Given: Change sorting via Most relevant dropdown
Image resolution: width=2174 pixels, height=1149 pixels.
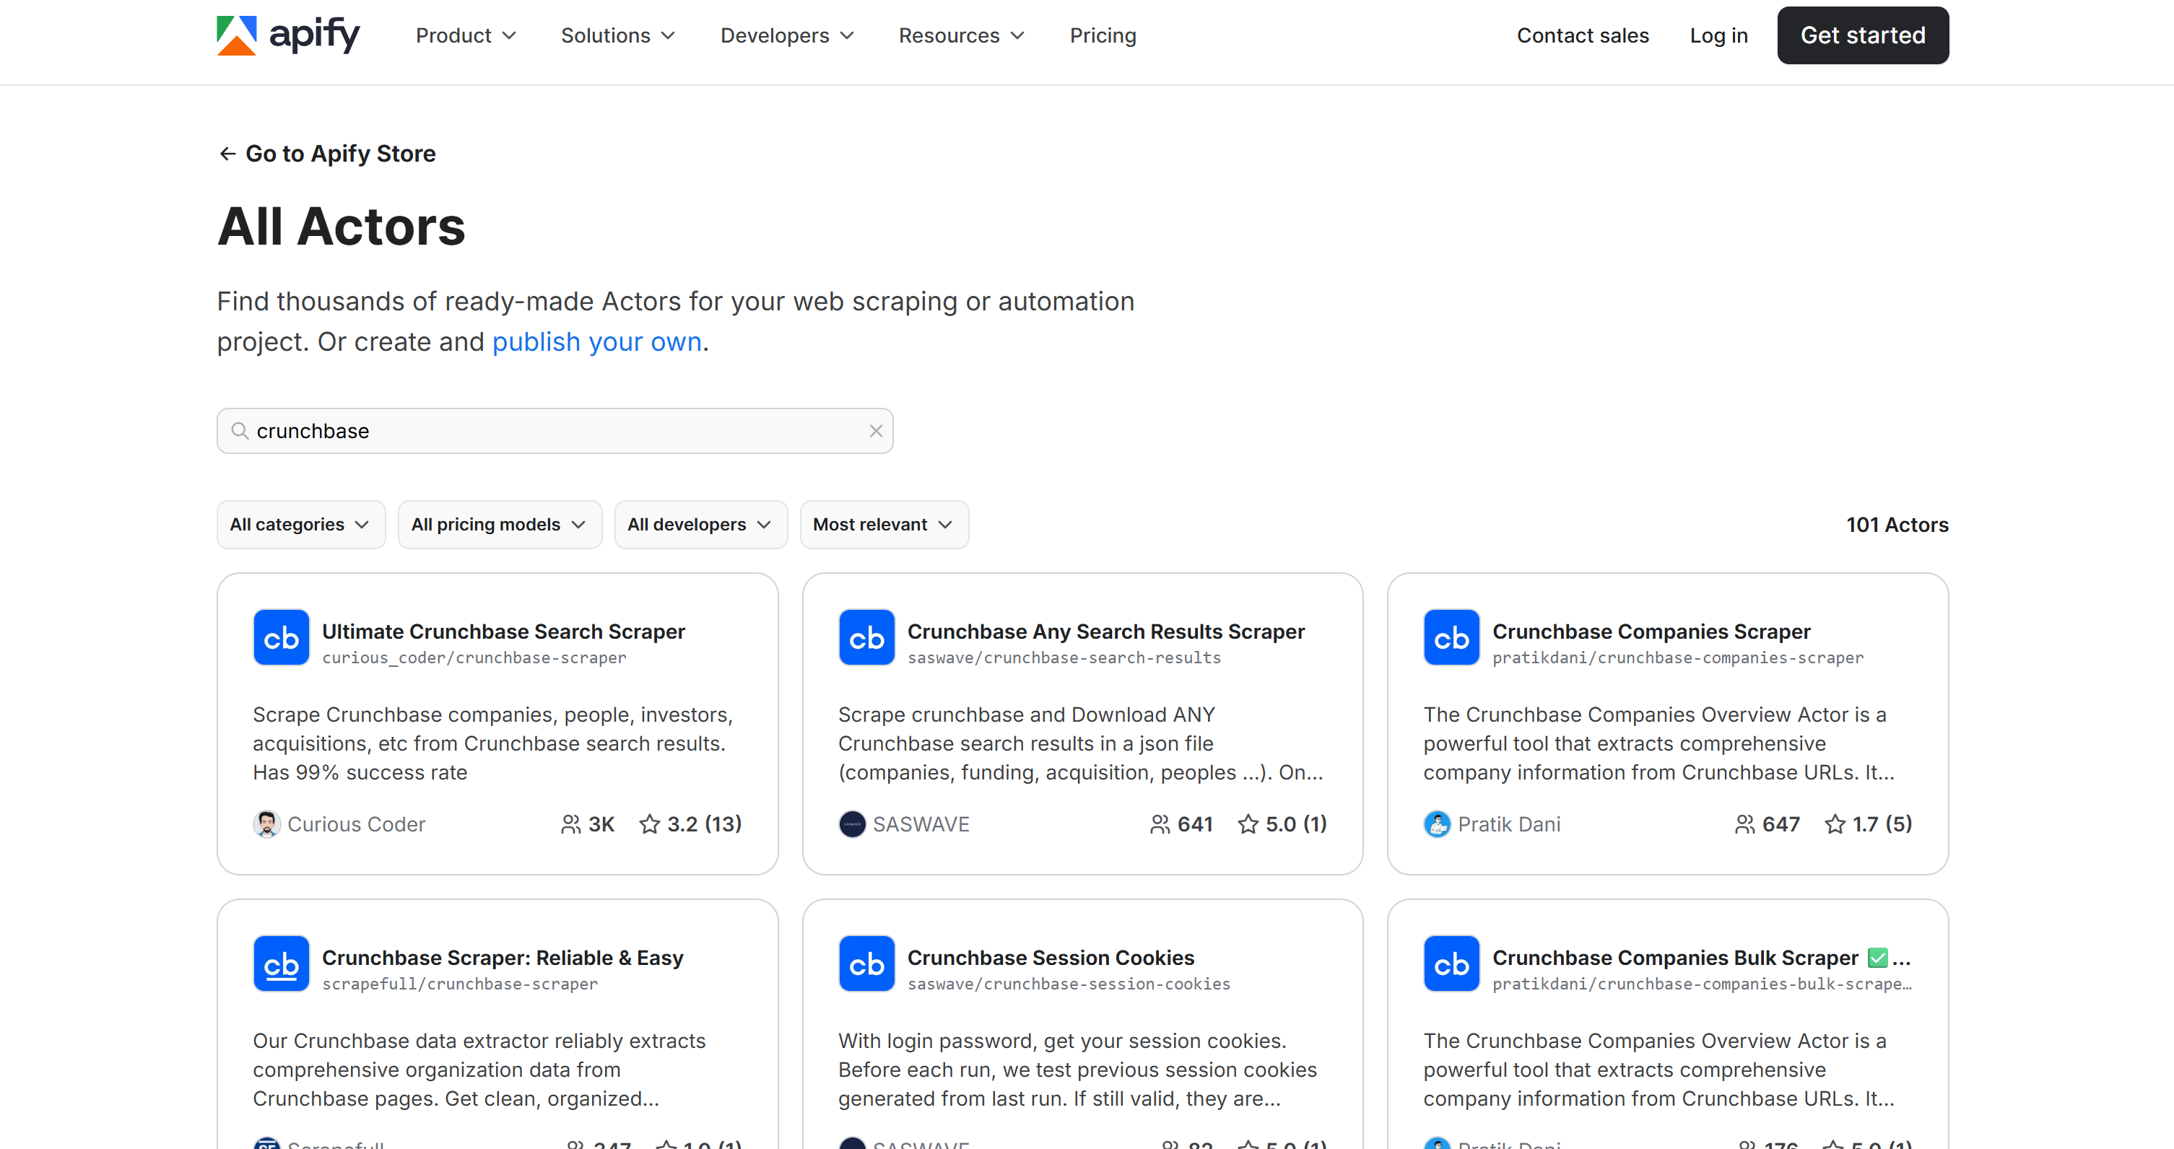Looking at the screenshot, I should [x=883, y=524].
